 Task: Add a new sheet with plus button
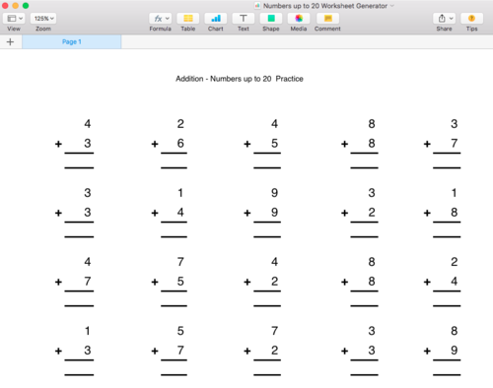tap(10, 42)
